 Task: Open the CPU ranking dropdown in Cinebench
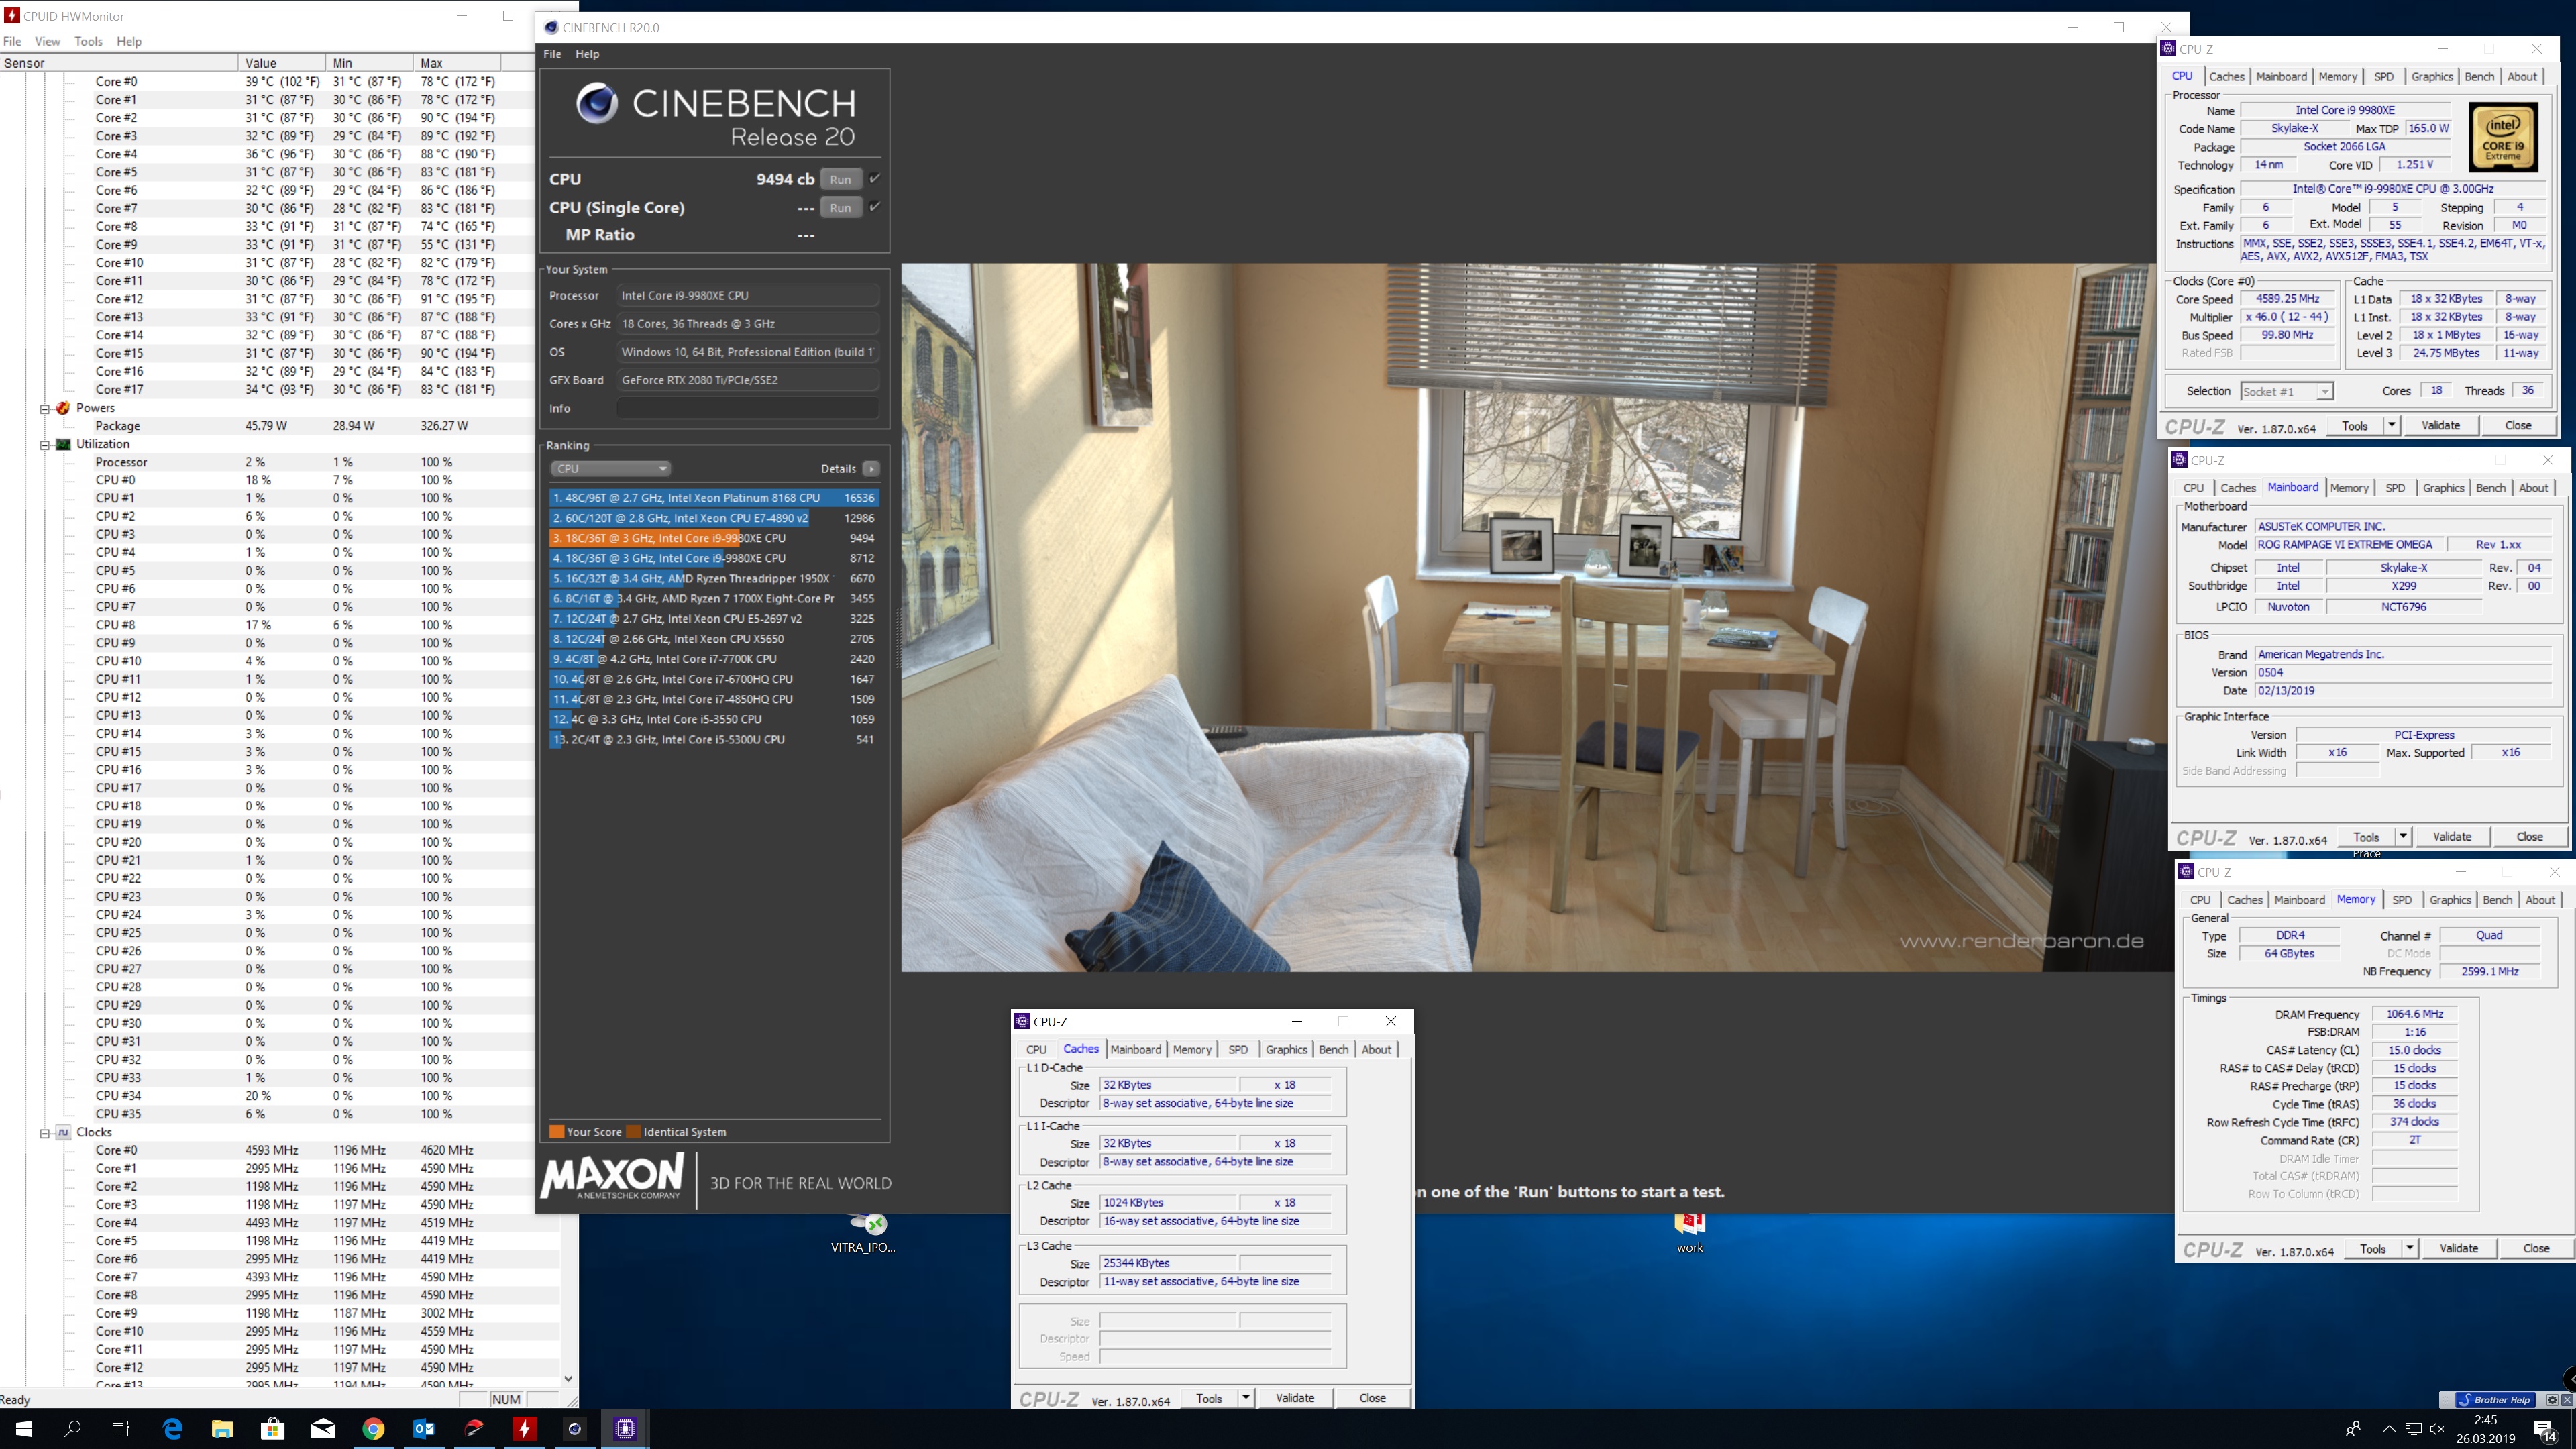pos(610,469)
